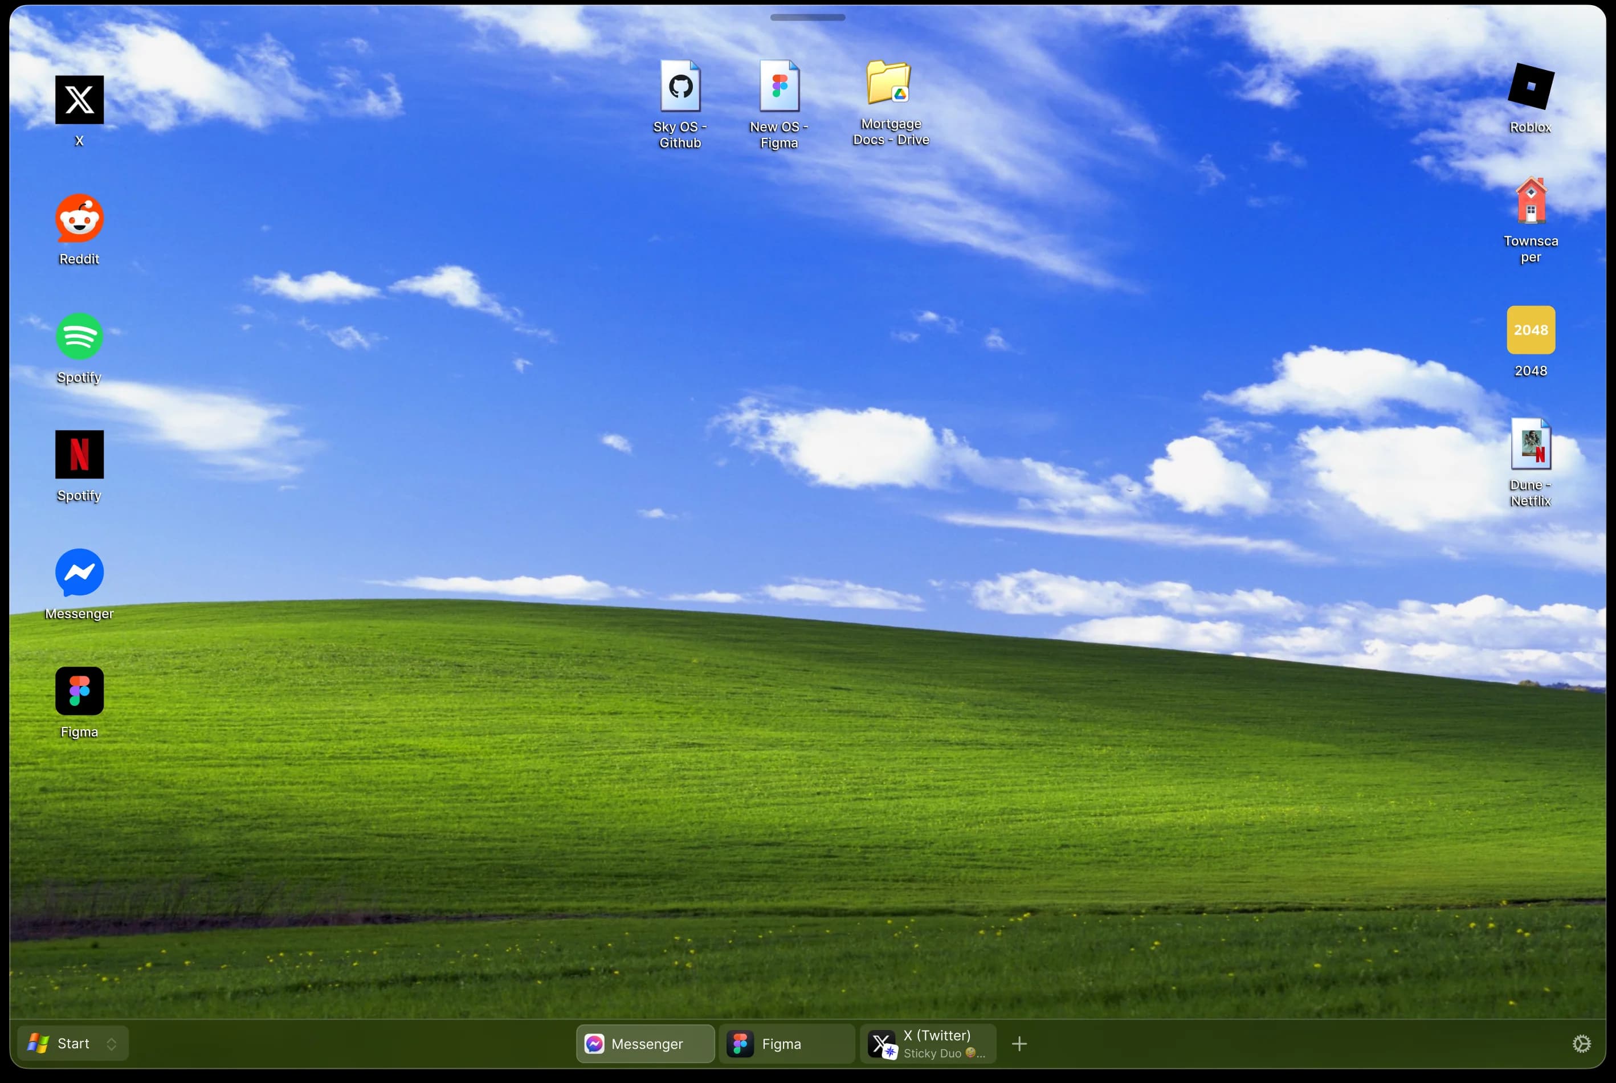This screenshot has height=1083, width=1616.
Task: Open the Mortgage Docs - Drive folder
Action: tap(889, 87)
